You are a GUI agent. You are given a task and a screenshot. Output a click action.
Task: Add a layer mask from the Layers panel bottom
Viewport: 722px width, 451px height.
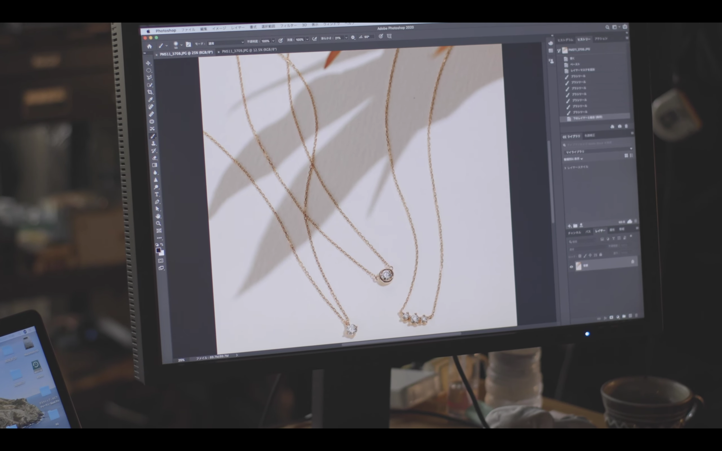[x=611, y=317]
